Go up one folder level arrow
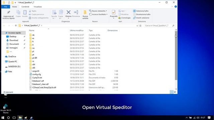This screenshot has height=120, width=214. 16,26
